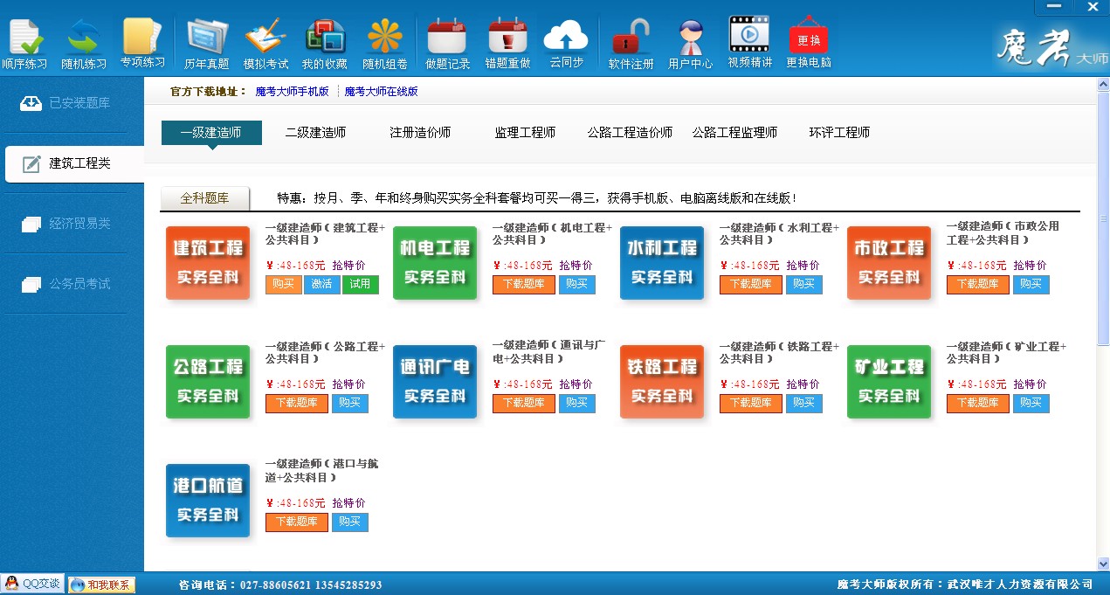Click 下载题库 for 机电工程
The image size is (1110, 595).
pos(523,284)
